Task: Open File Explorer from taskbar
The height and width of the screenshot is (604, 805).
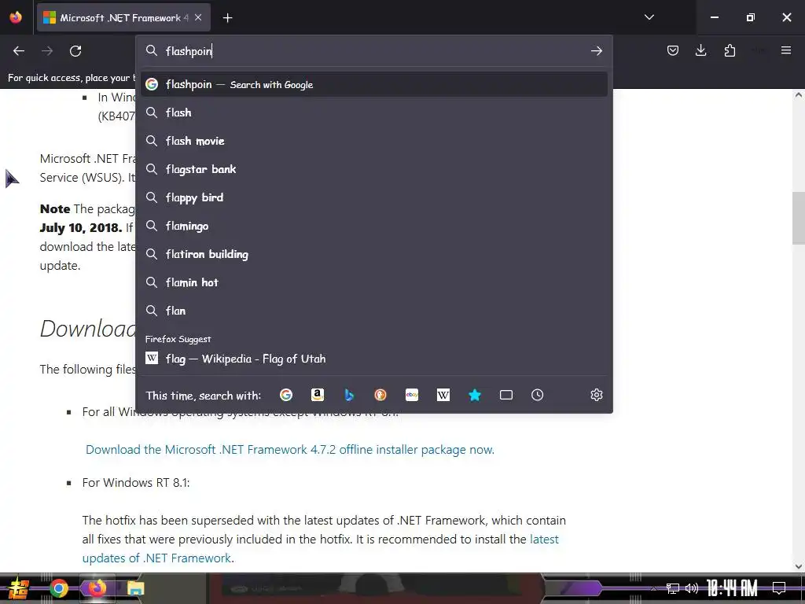Action: click(135, 588)
